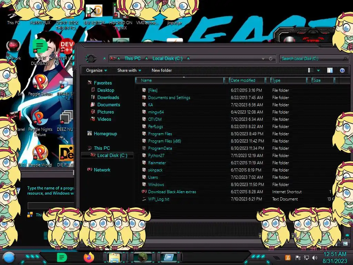The width and height of the screenshot is (353, 265).
Task: Sort by the Type column header
Action: [289, 80]
